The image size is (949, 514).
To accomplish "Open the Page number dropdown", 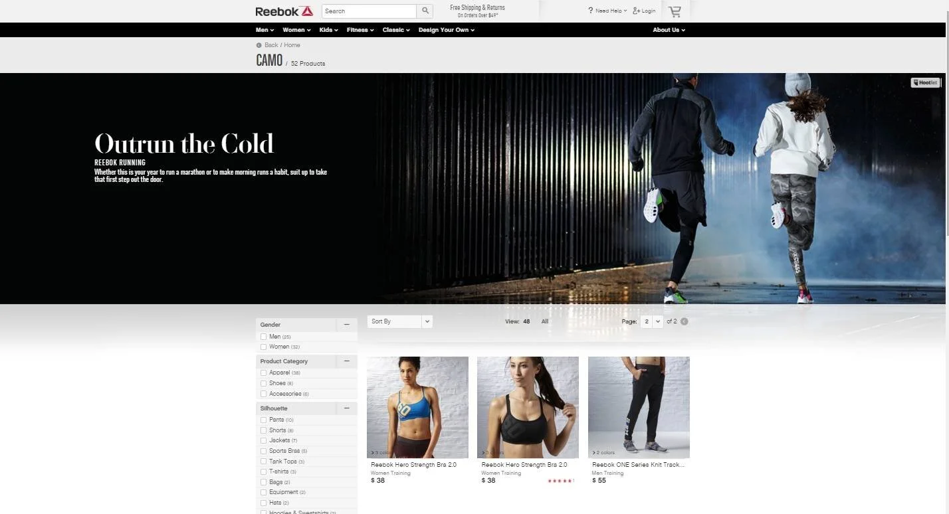I will click(651, 321).
